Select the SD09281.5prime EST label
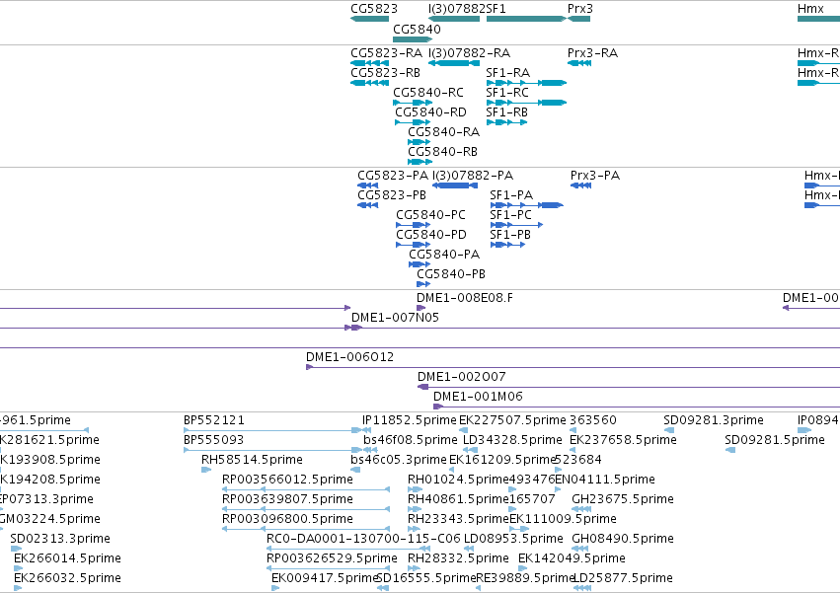 (x=775, y=441)
